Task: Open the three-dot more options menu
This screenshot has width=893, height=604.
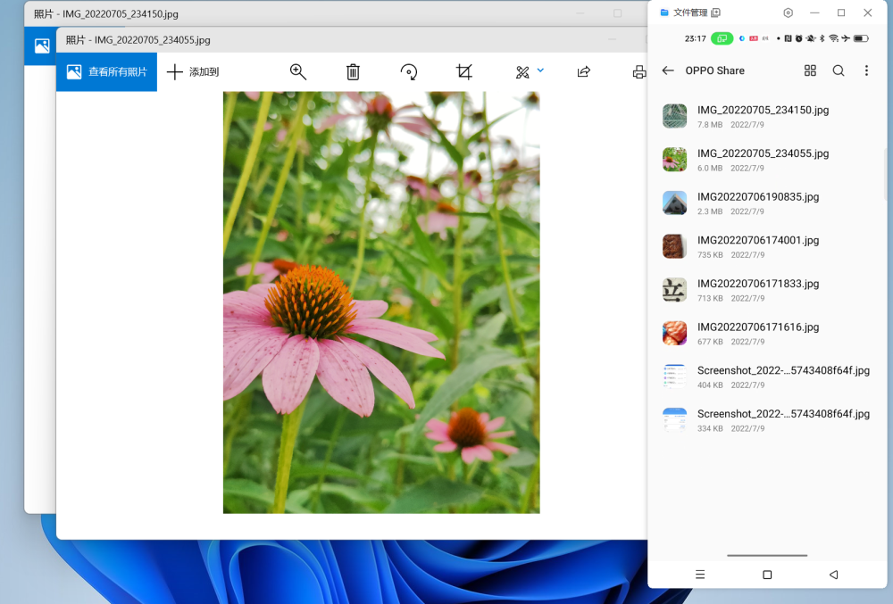Action: pos(866,70)
